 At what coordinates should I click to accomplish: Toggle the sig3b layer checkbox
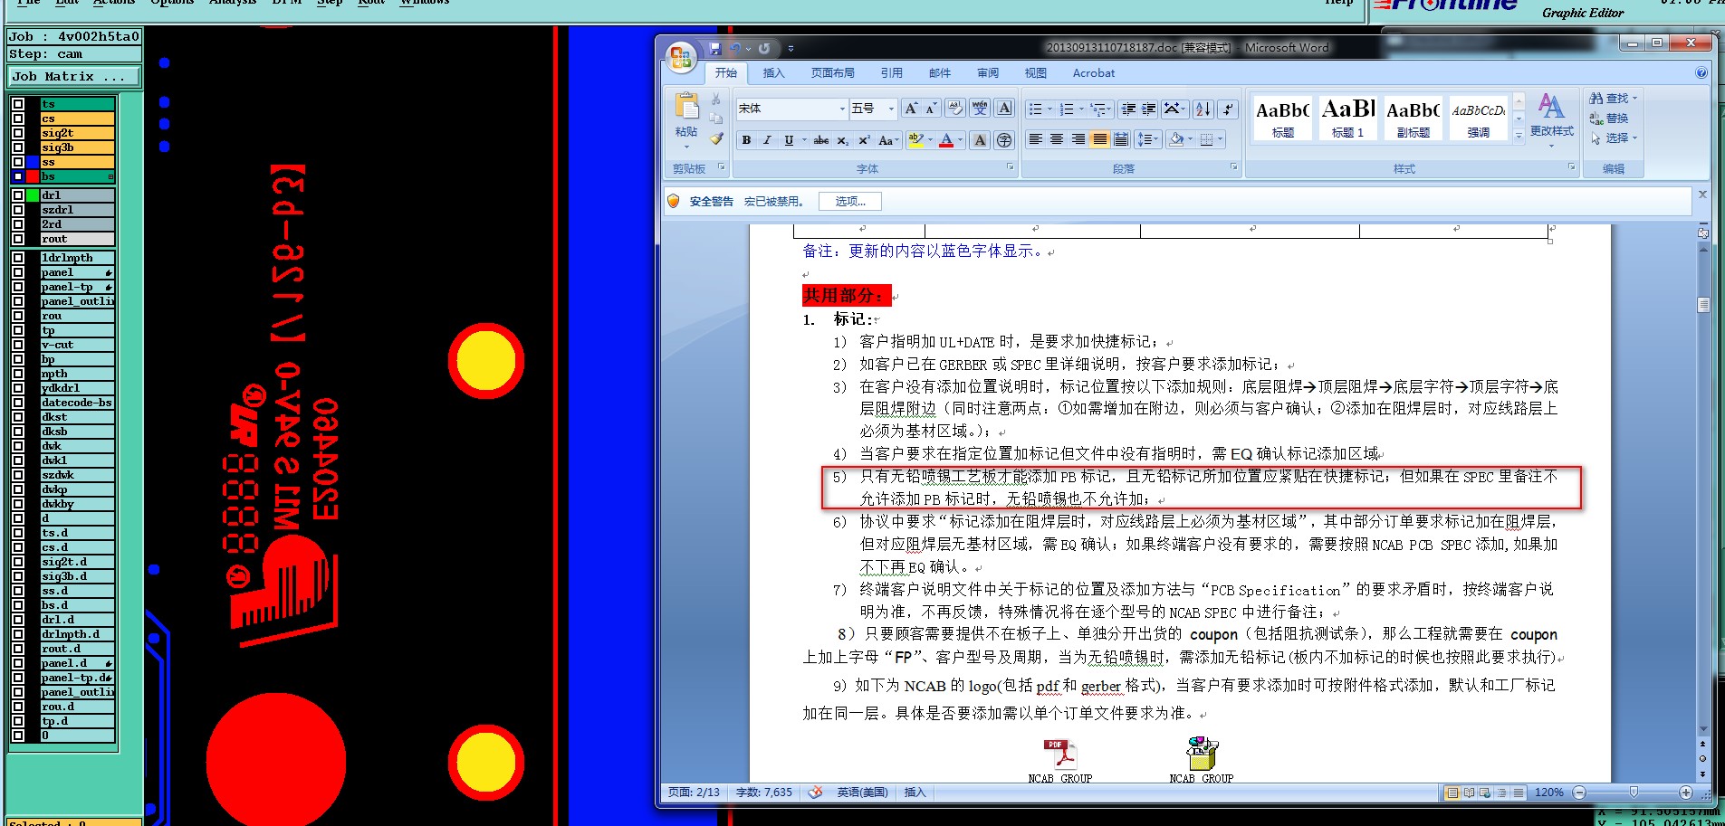18,147
